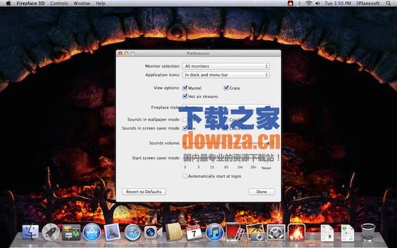
Task: Open Mission Control from the dock
Action: 71,232
